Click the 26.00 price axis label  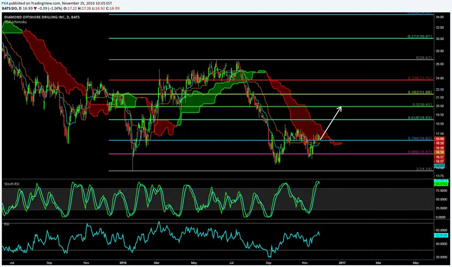pos(439,64)
